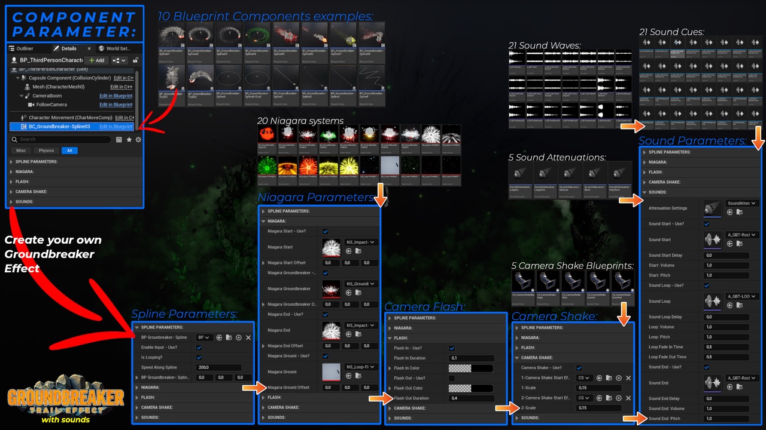Screen dimensions: 766x430
Task: Click Edit in Blueprint for FollowCamera
Action: click(116, 105)
